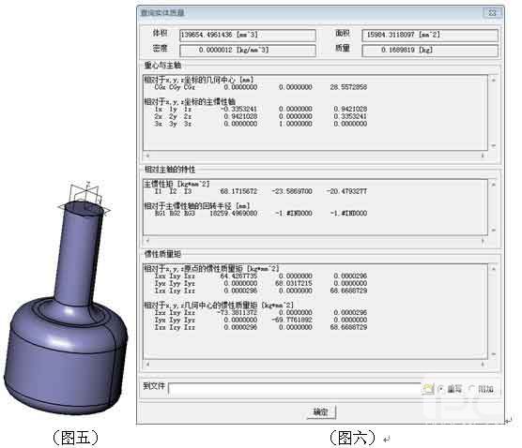Image resolution: width=522 pixels, height=448 pixels.
Task: Click the 1x value -0.3353241
Action: click(x=238, y=109)
